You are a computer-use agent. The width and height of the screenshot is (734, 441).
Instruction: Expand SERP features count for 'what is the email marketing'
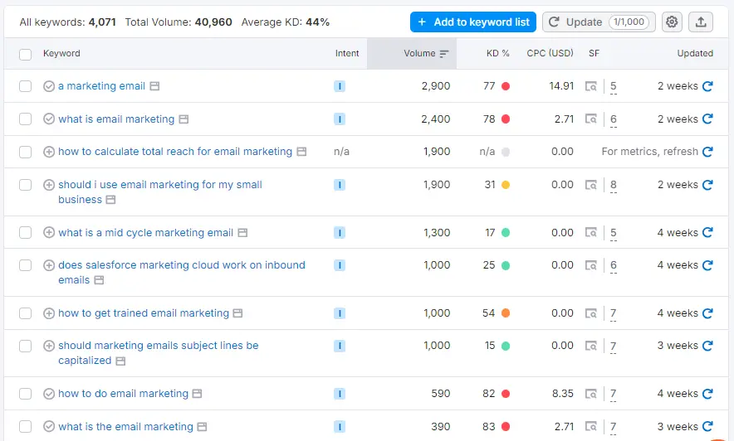click(614, 428)
